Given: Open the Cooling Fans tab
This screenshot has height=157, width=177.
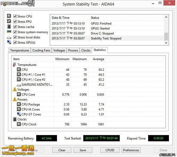Looking at the screenshot, I should [x=41, y=50].
